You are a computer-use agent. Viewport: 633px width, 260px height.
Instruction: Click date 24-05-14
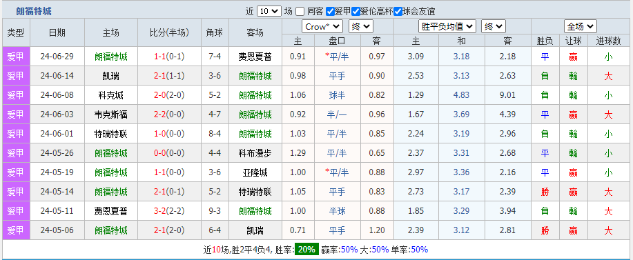pos(57,192)
